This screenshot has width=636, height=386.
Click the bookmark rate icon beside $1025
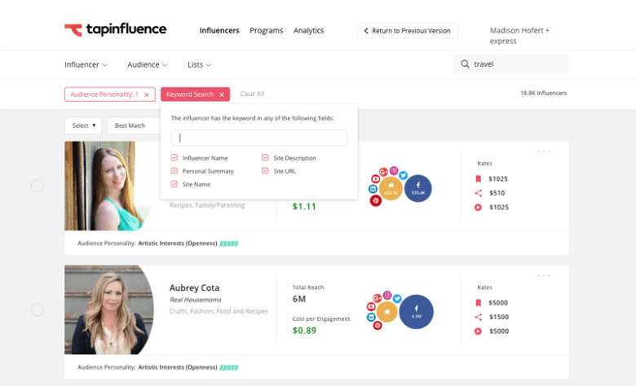point(478,179)
